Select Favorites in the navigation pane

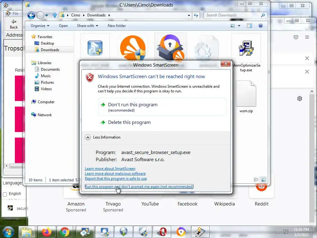(45, 37)
